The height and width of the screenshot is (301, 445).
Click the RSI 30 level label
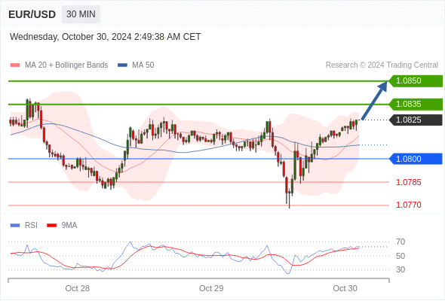click(400, 269)
